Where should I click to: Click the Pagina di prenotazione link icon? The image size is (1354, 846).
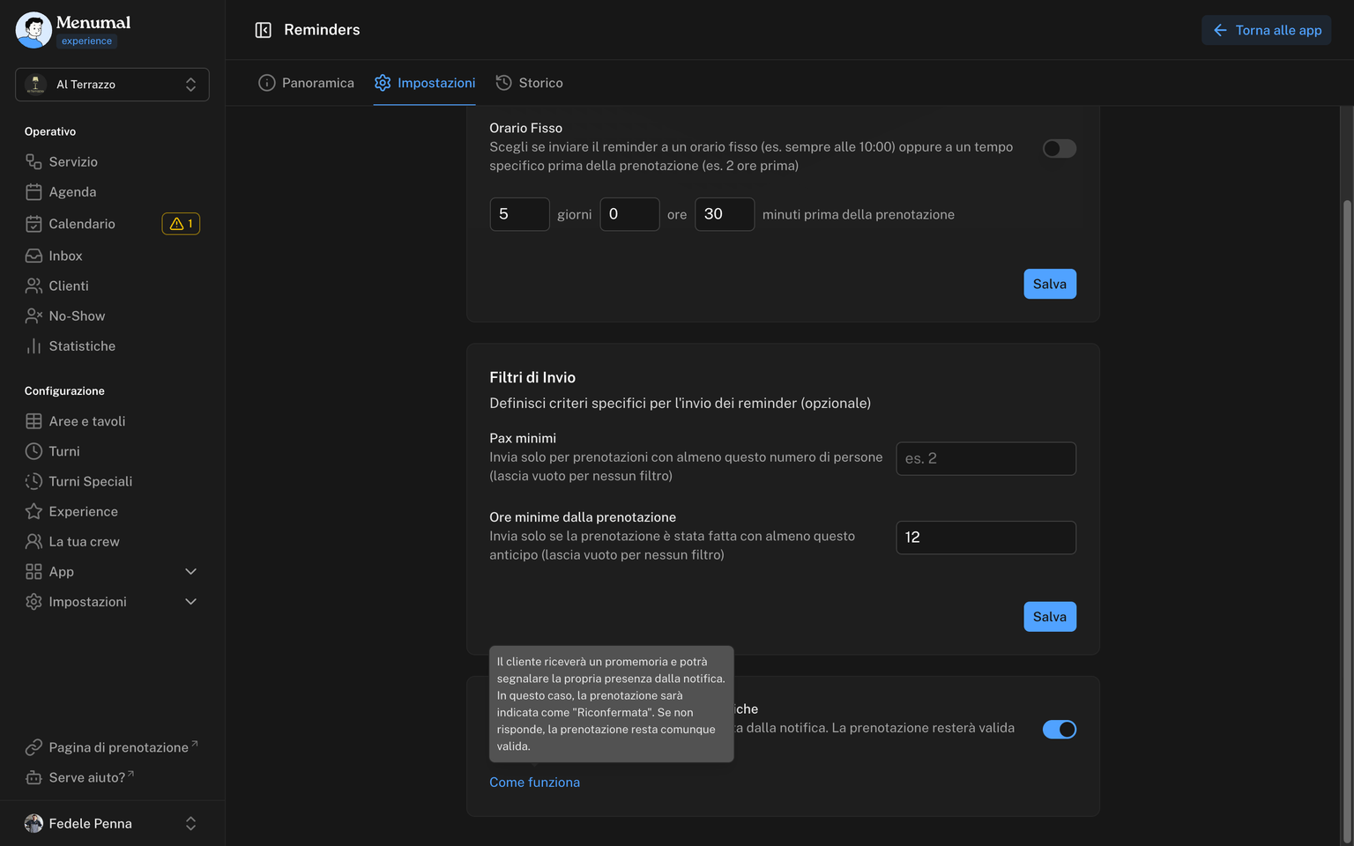(x=33, y=747)
